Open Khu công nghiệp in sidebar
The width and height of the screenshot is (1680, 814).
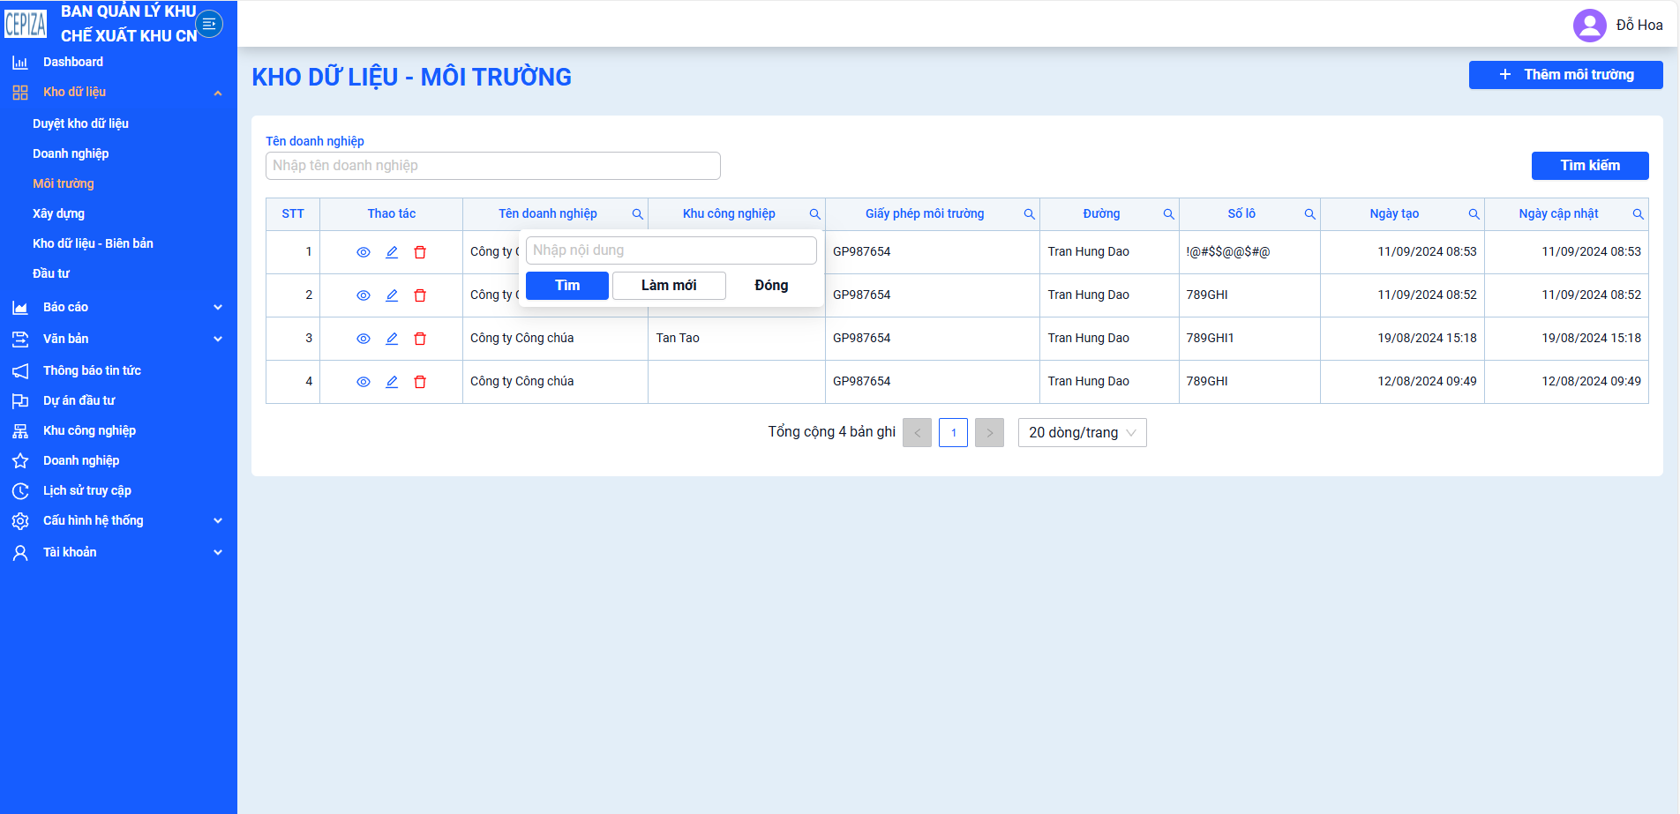pyautogui.click(x=89, y=430)
